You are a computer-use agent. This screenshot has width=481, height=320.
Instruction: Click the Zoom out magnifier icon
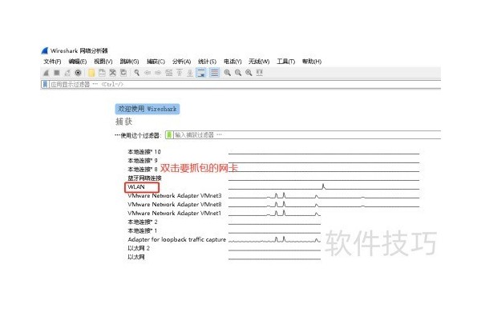pos(238,73)
